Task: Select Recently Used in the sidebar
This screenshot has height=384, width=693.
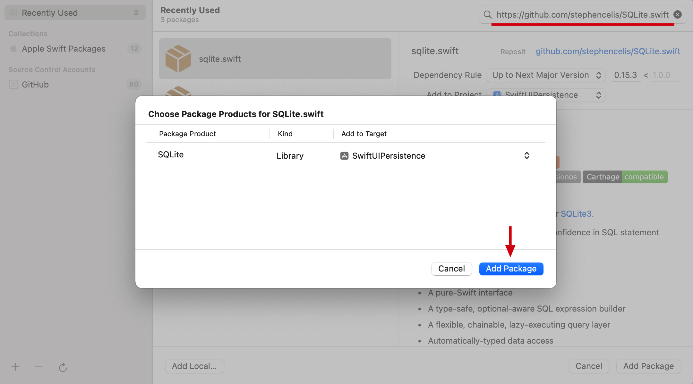Action: [75, 13]
